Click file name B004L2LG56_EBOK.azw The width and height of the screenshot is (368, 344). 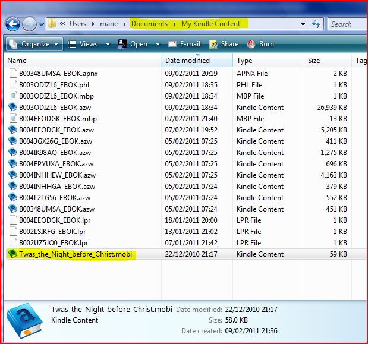55,198
